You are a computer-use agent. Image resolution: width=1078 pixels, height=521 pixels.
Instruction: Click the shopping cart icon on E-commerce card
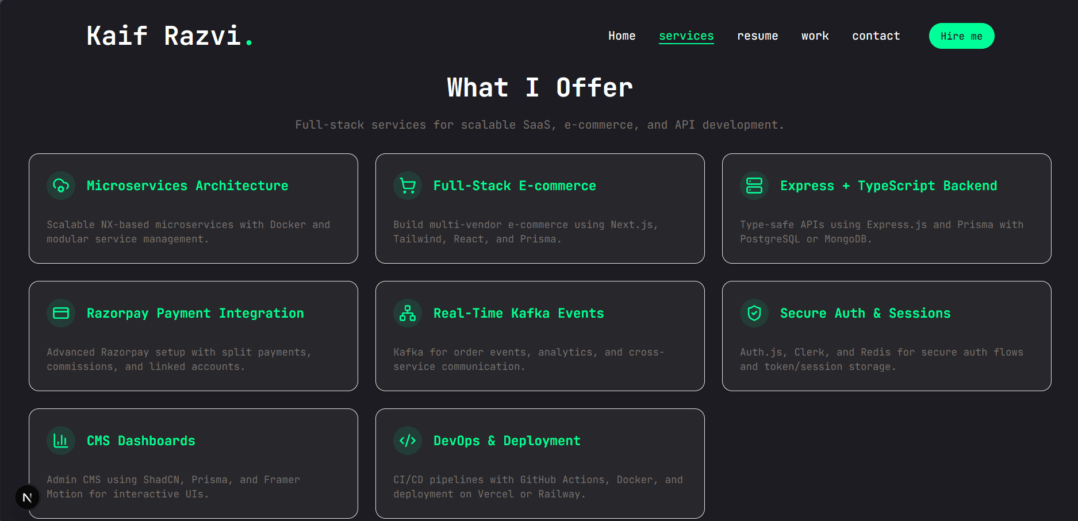[408, 186]
